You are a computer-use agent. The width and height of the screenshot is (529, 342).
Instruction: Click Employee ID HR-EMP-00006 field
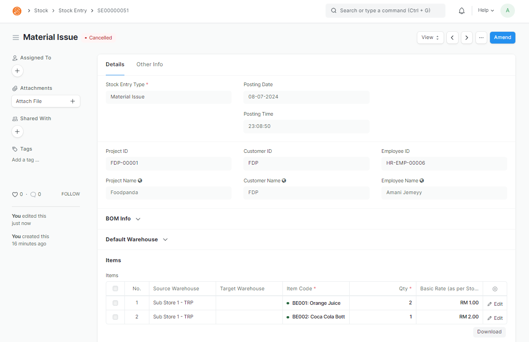pyautogui.click(x=444, y=163)
